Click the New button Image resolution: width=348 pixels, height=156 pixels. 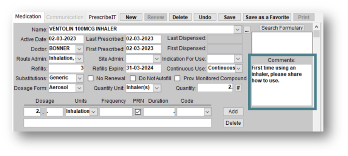[x=131, y=17]
